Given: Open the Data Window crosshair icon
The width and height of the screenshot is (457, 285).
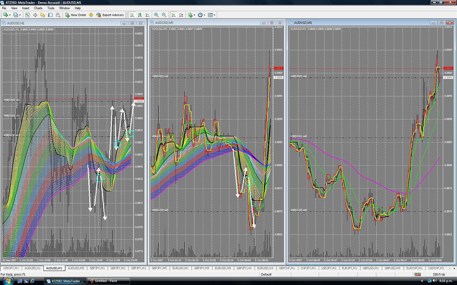Looking at the screenshot, I should coord(35,15).
